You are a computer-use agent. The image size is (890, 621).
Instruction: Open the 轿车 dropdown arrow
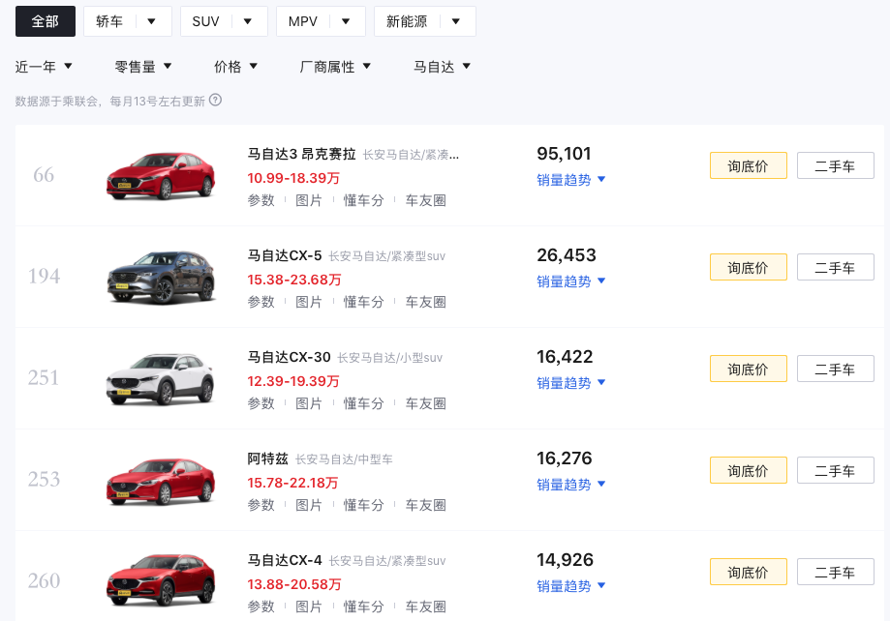pyautogui.click(x=151, y=21)
